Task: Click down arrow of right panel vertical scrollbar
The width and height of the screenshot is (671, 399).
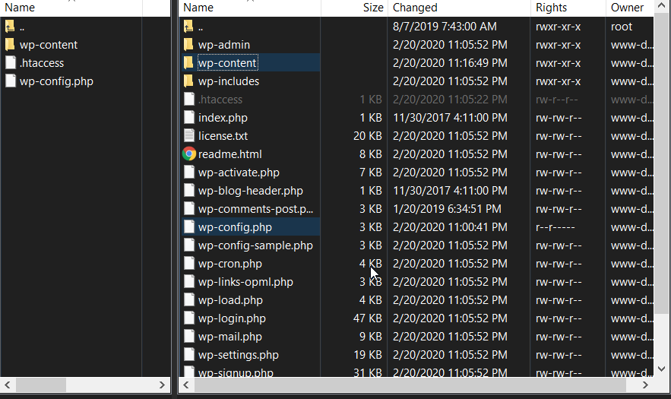Action: tap(662, 369)
